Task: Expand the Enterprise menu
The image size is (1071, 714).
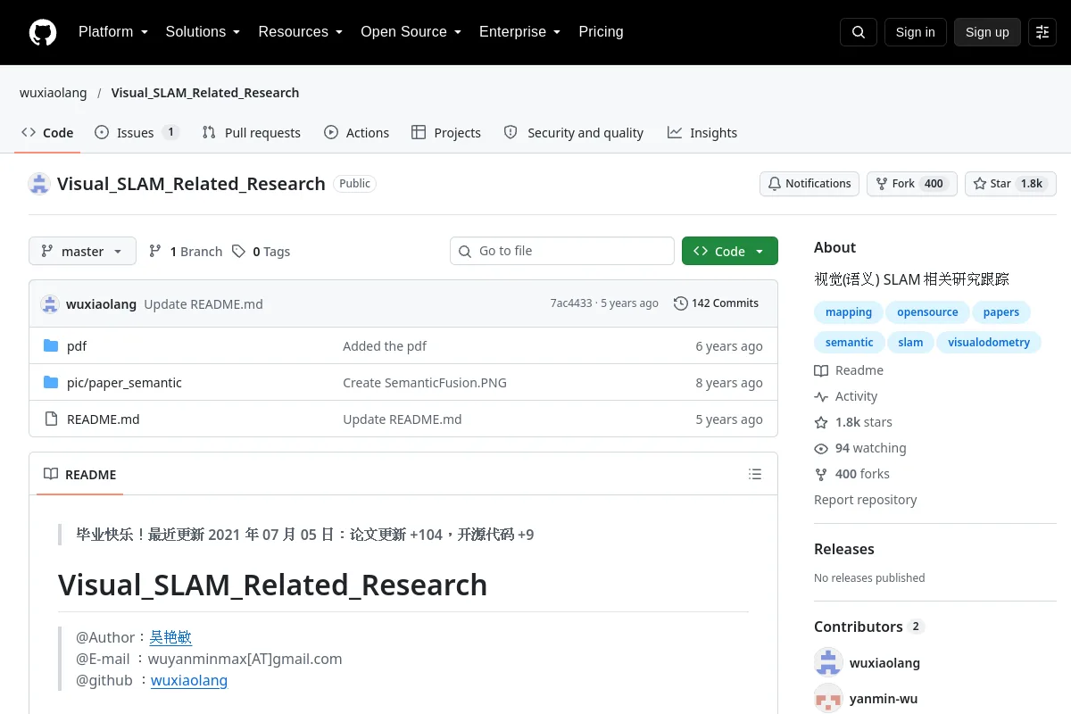Action: [519, 32]
